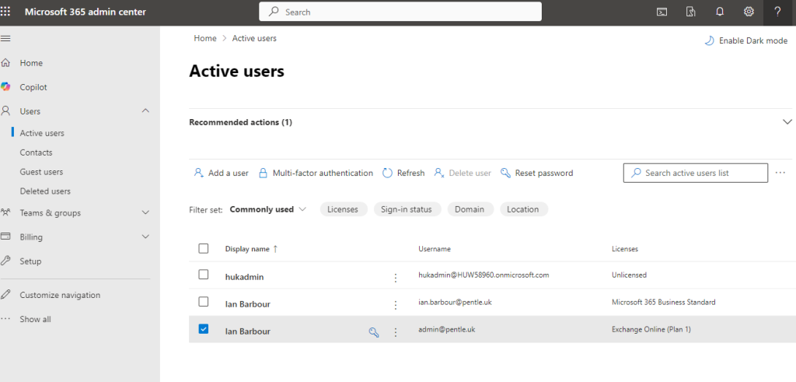Click the Show all ellipsis icon
This screenshot has height=382, width=796.
pyautogui.click(x=5, y=319)
